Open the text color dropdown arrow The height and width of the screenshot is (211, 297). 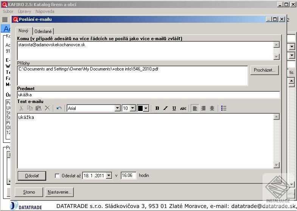146,108
